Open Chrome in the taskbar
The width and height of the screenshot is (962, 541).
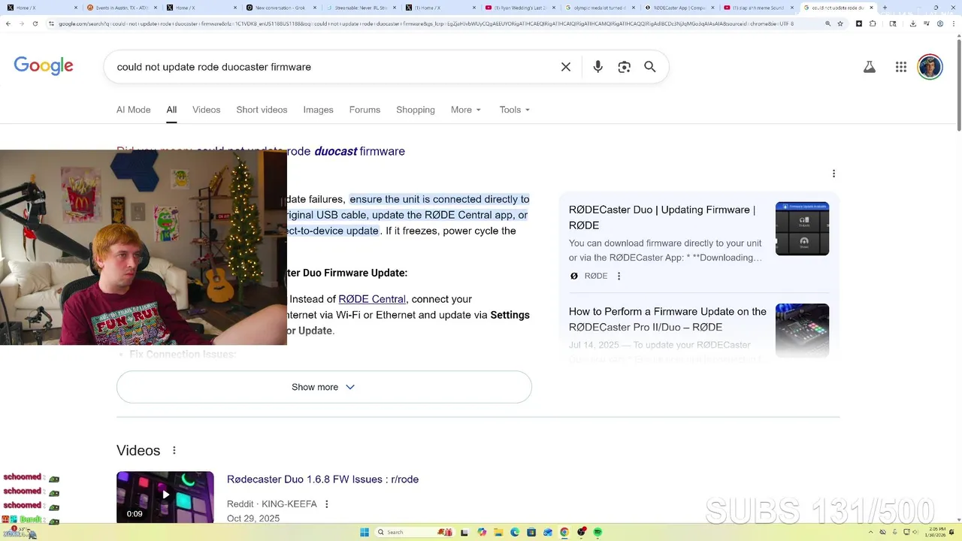[564, 532]
